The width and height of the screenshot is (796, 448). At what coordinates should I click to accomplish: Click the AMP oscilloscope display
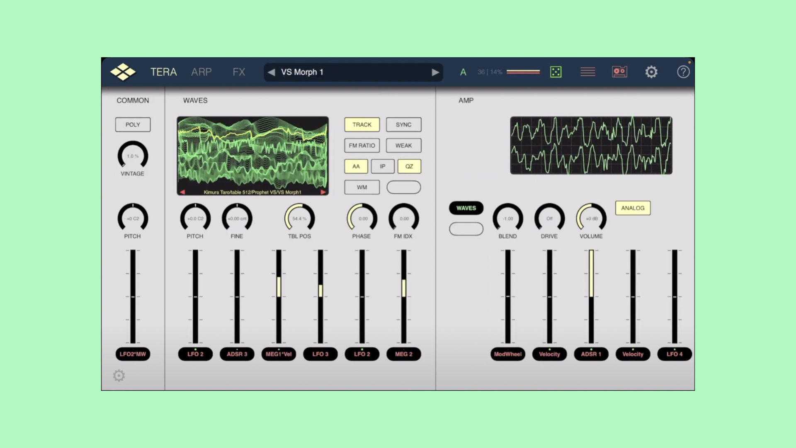point(591,145)
